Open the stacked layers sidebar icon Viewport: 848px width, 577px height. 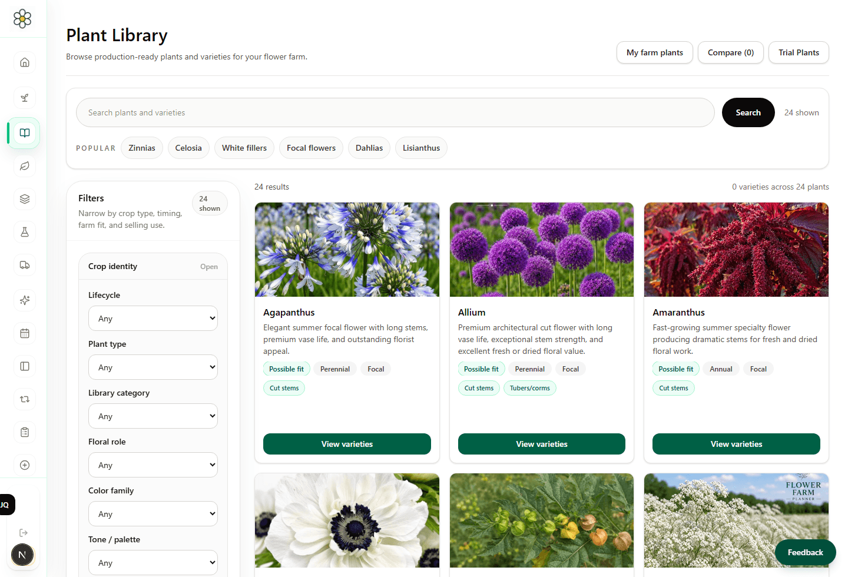[x=25, y=199]
